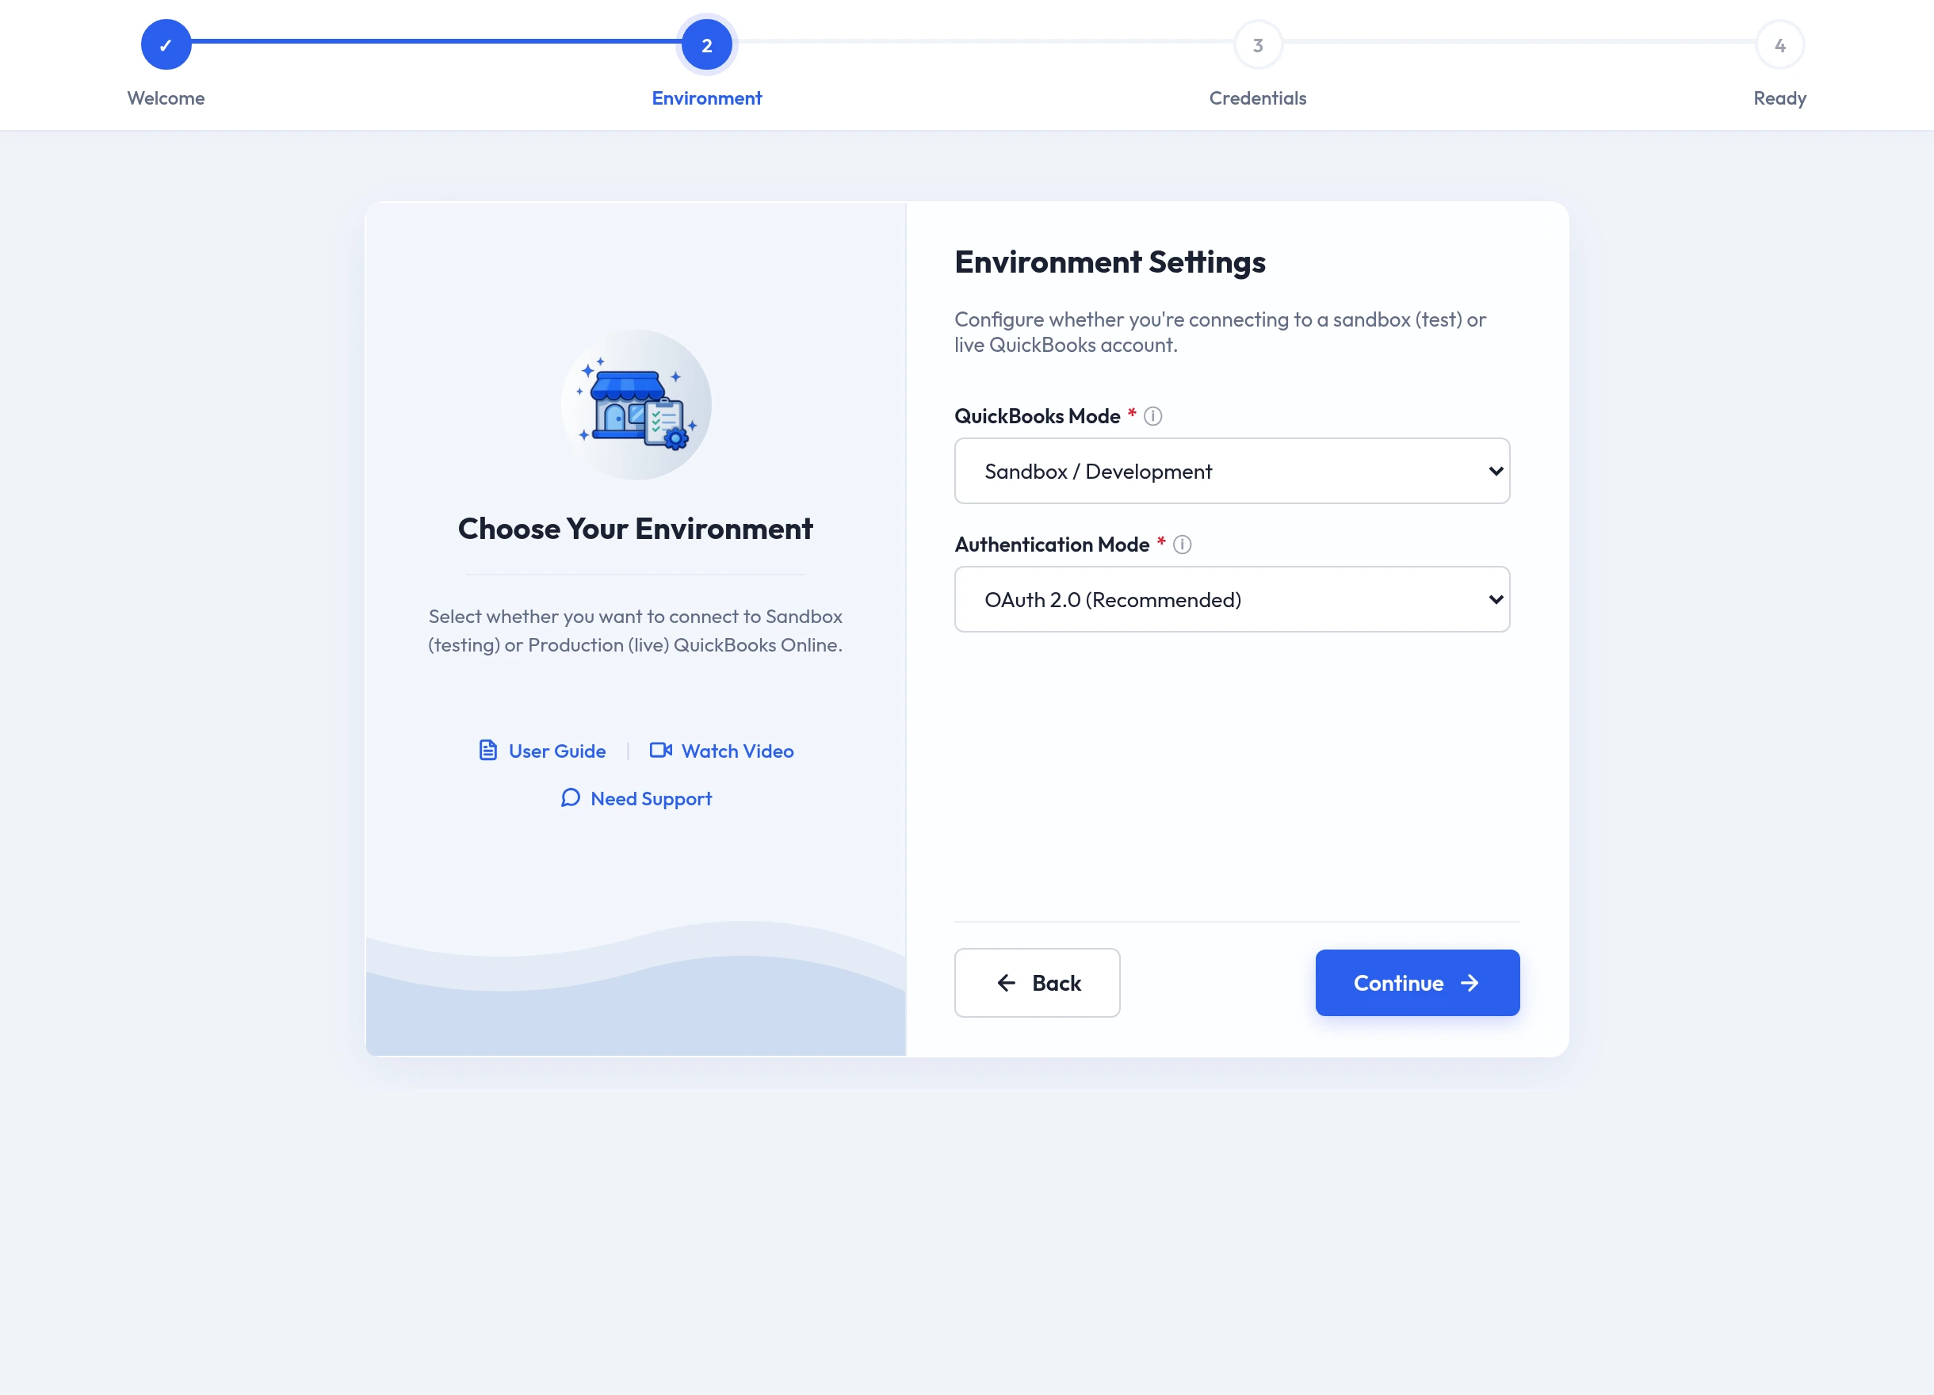Click the Credentials step label
Viewport: 1934px width, 1395px height.
[x=1258, y=98]
